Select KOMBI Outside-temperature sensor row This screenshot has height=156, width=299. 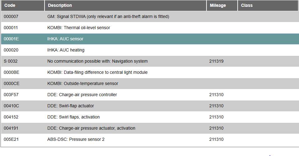[150, 83]
